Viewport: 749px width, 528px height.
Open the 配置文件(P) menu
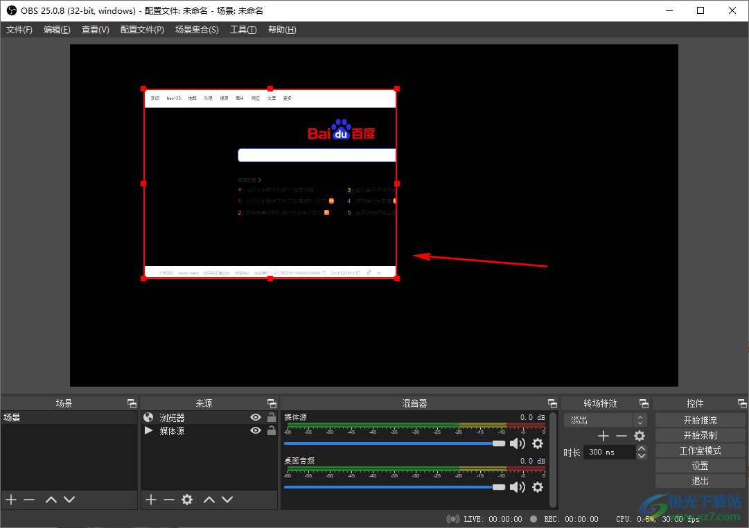(142, 30)
